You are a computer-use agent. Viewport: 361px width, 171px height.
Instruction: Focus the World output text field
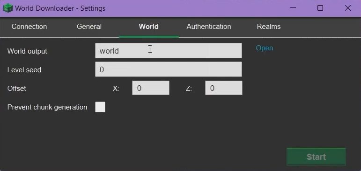[169, 51]
